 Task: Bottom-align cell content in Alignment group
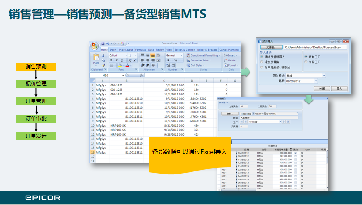point(153,55)
